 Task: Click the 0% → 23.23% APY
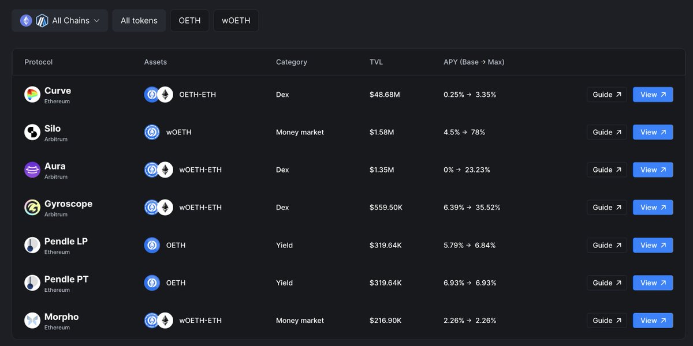pos(467,170)
